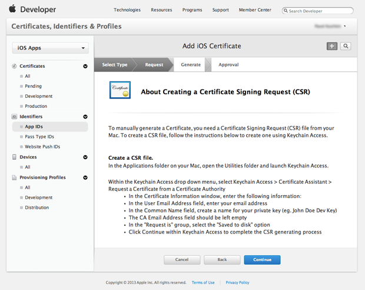This screenshot has width=365, height=290.
Task: Open the Terms of Use link
Action: (x=203, y=282)
